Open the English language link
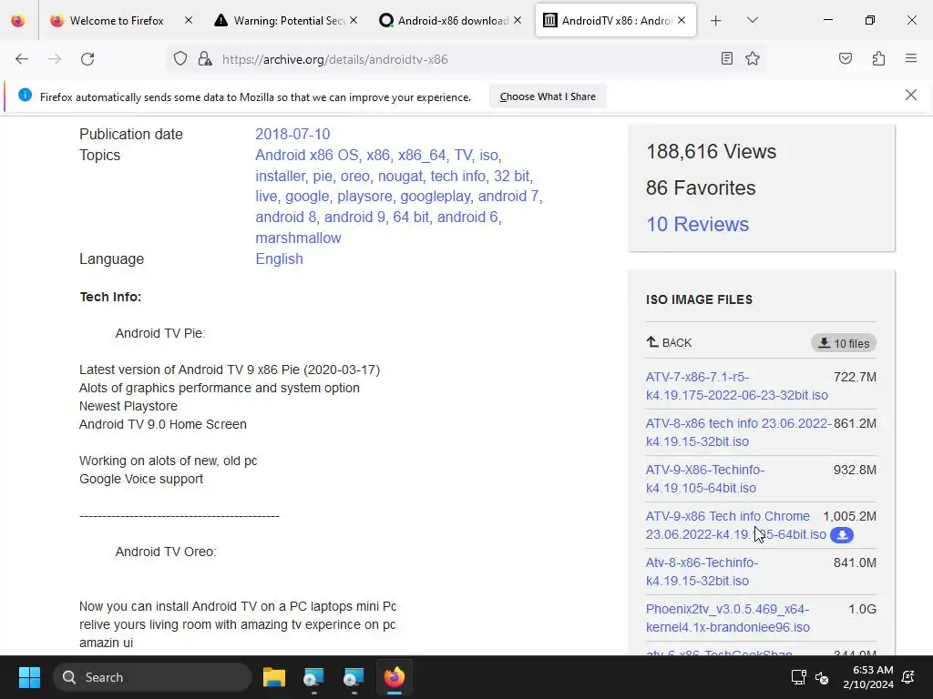The height and width of the screenshot is (699, 933). click(279, 259)
